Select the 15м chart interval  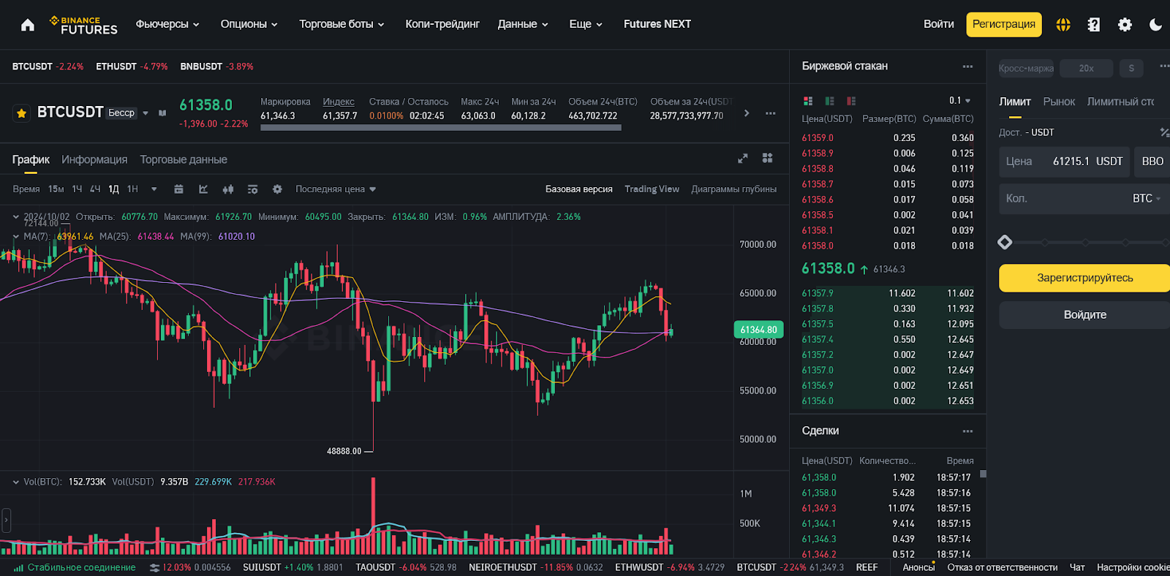coord(56,189)
